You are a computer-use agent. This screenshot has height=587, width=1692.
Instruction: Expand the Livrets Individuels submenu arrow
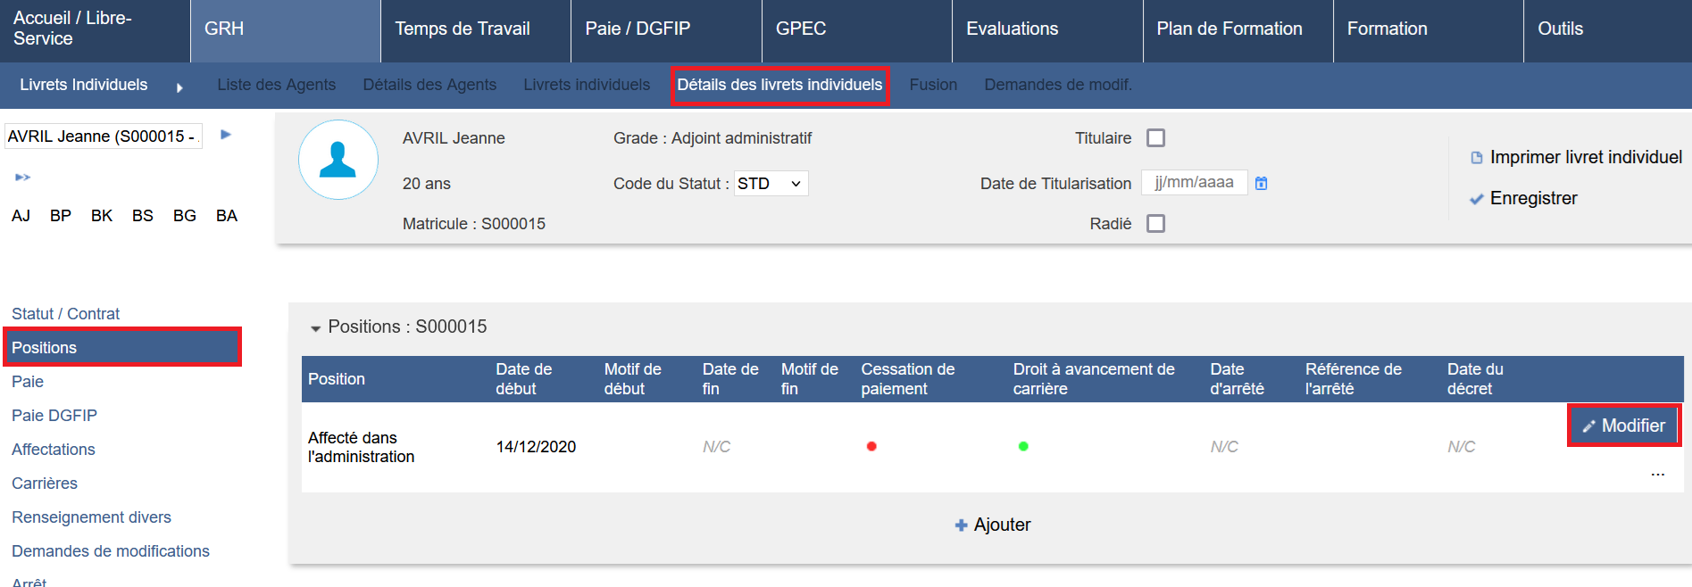tap(179, 87)
